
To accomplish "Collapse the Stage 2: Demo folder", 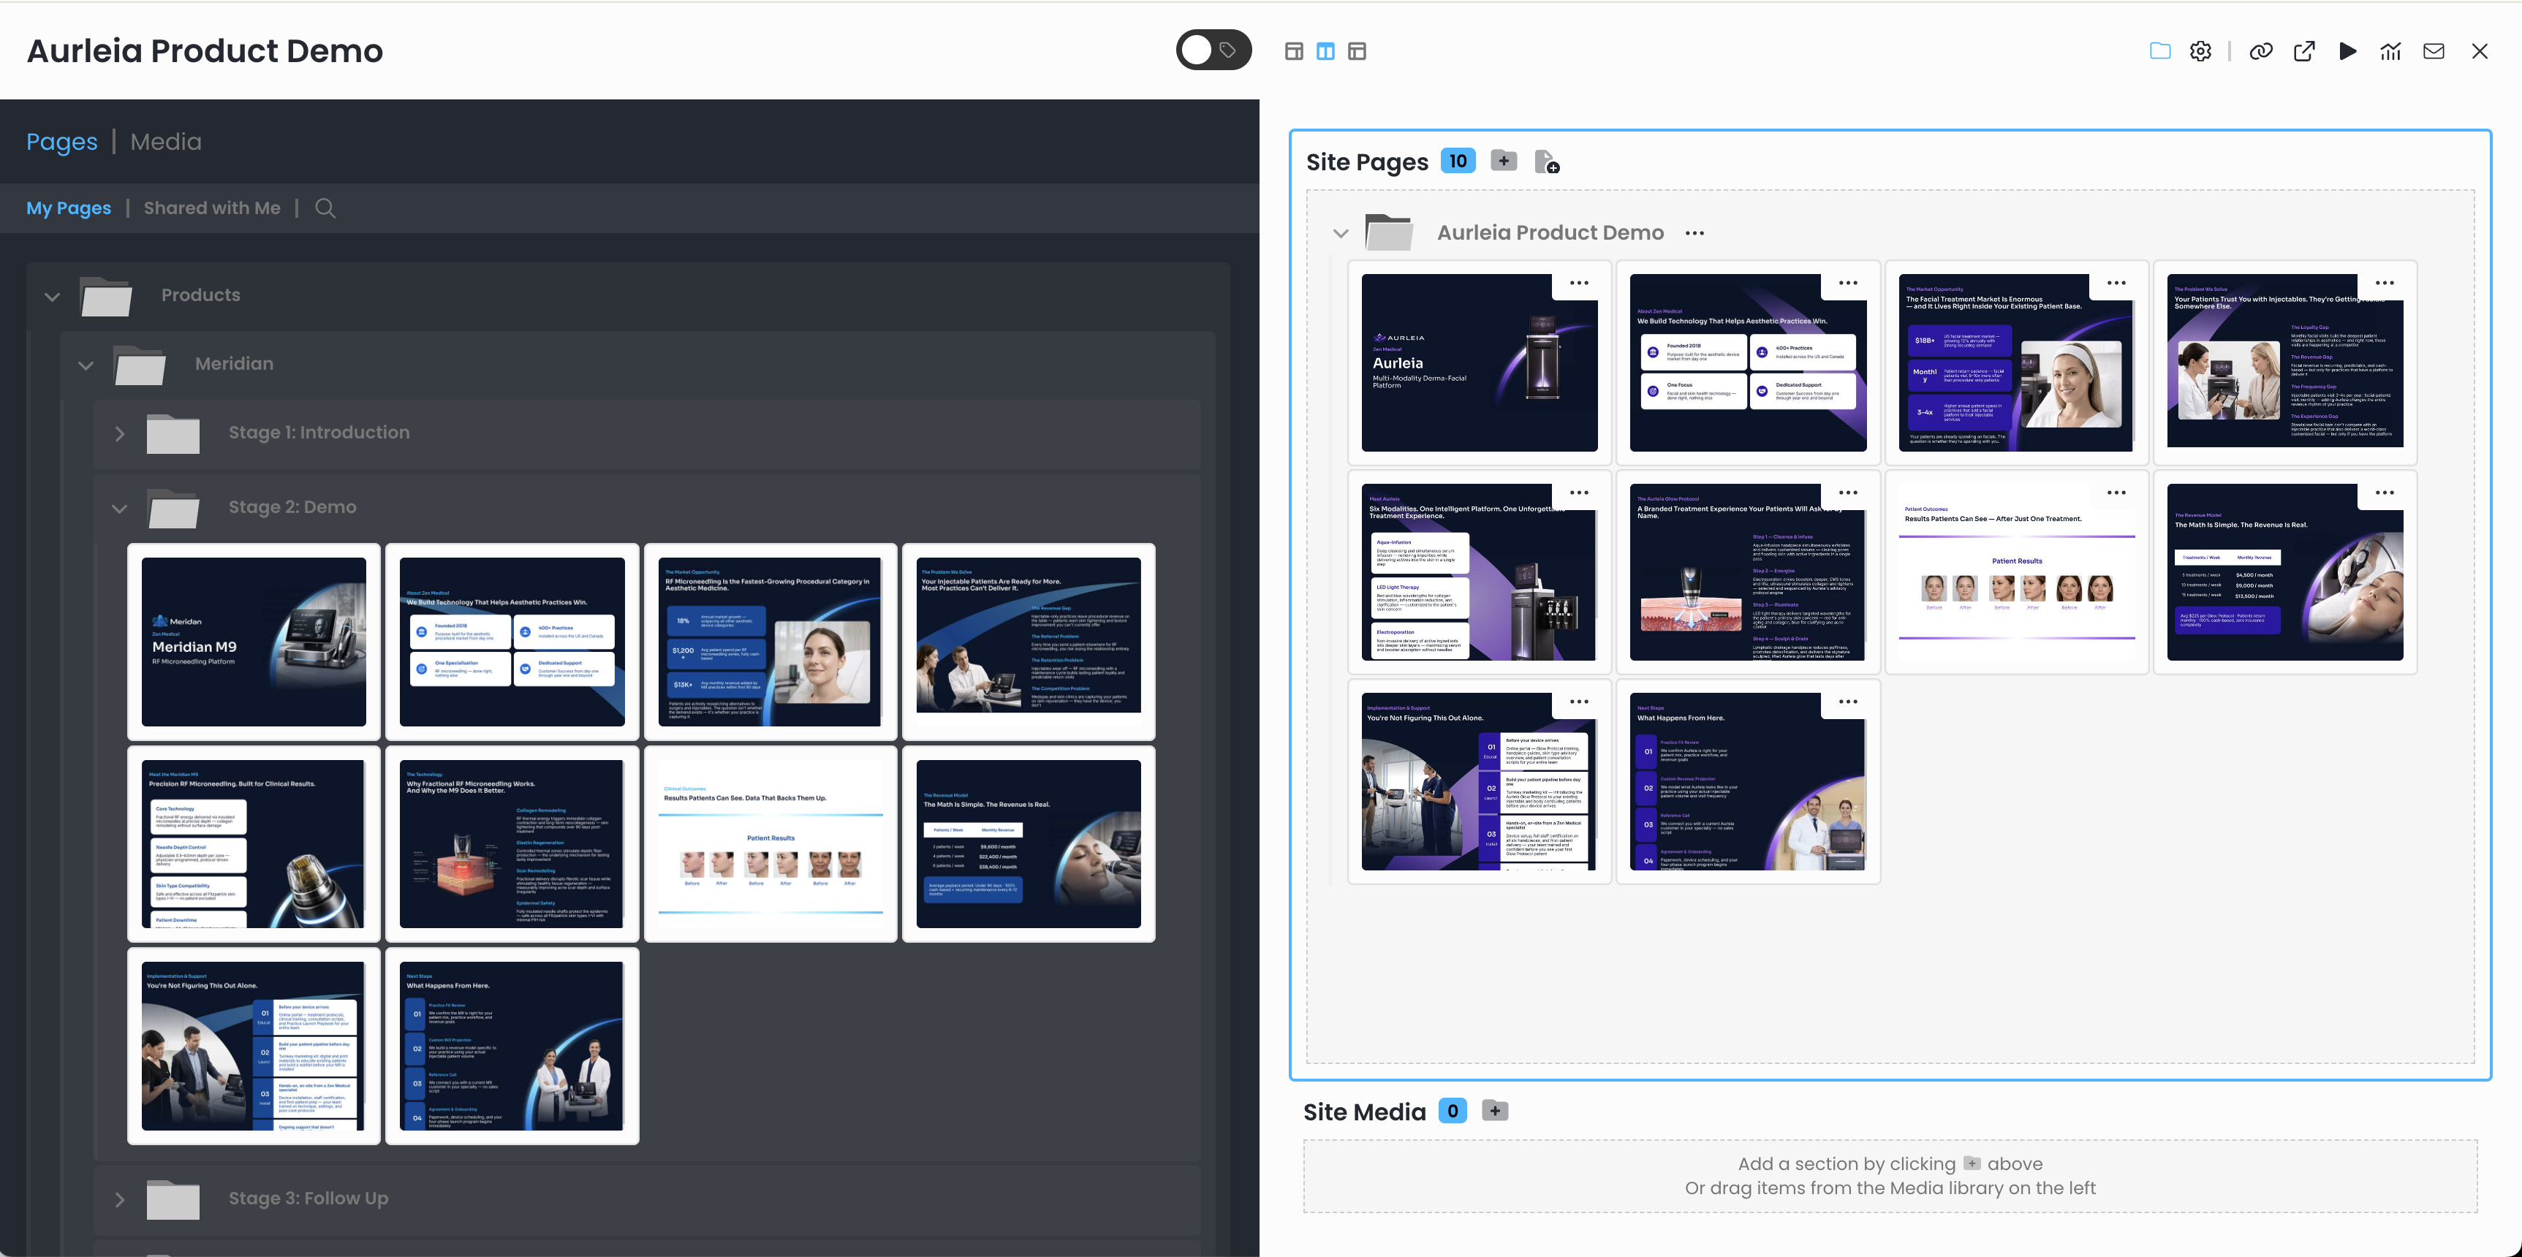I will [x=119, y=507].
